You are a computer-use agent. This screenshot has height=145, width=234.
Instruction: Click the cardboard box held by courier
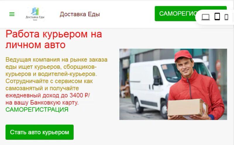coord(188,108)
